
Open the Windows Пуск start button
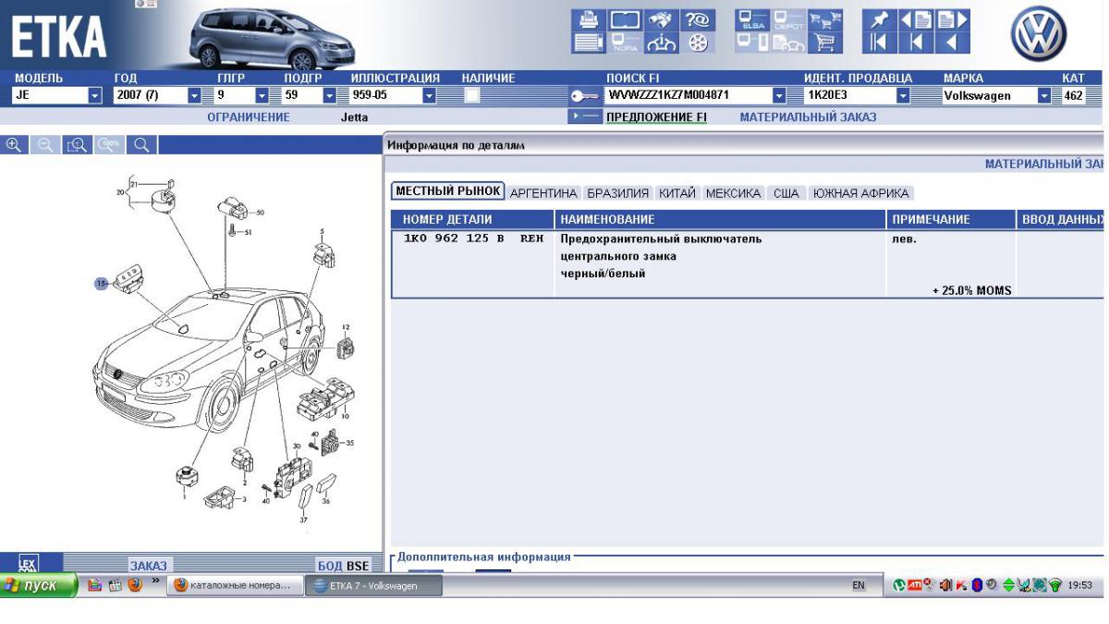38,585
